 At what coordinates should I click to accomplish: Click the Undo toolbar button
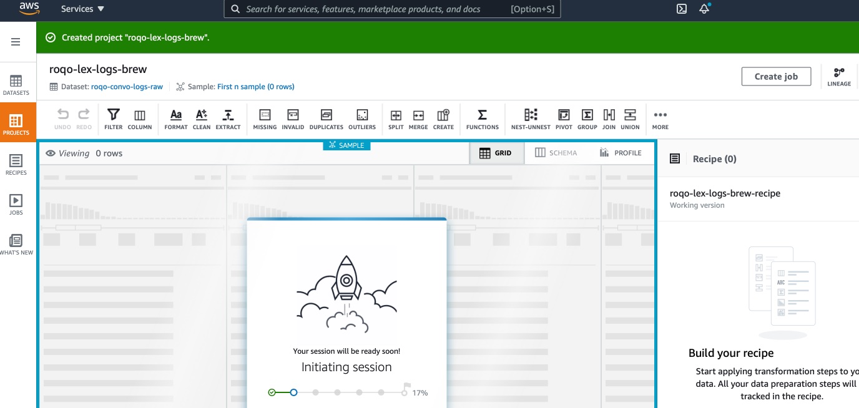click(63, 119)
